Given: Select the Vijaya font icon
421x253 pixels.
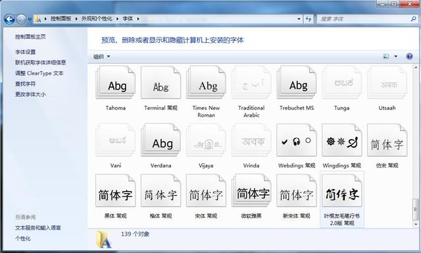Looking at the screenshot, I should pyautogui.click(x=206, y=140).
